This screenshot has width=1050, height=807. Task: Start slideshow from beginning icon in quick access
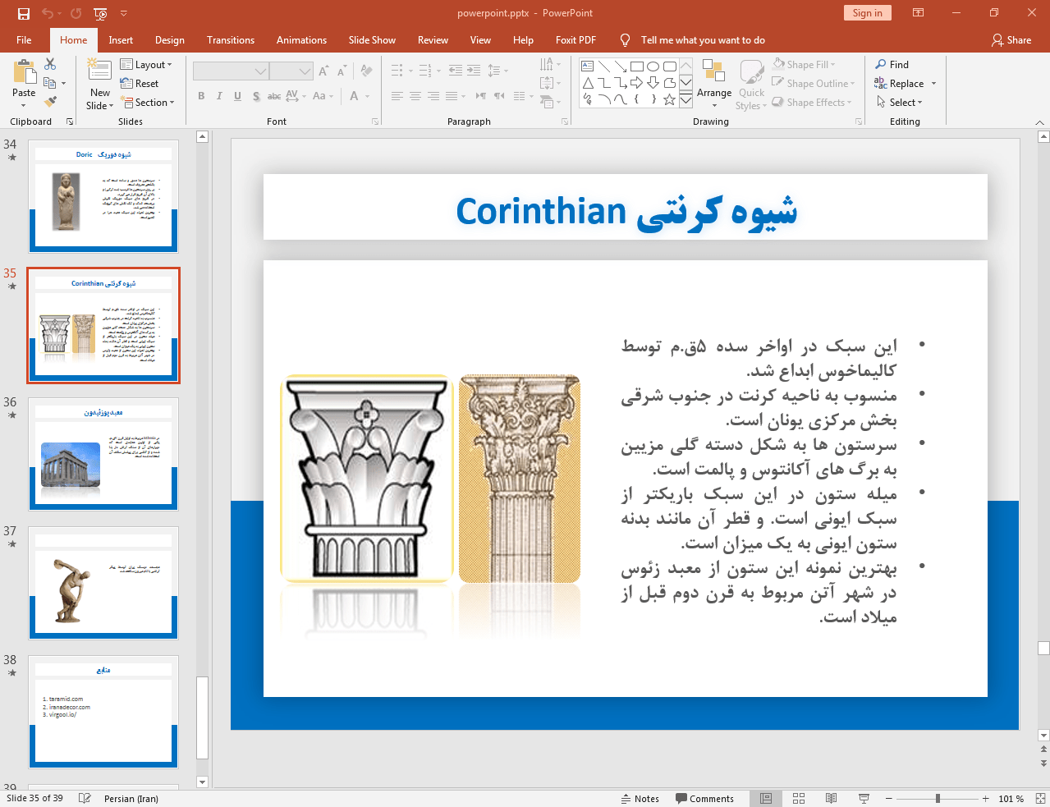(100, 13)
